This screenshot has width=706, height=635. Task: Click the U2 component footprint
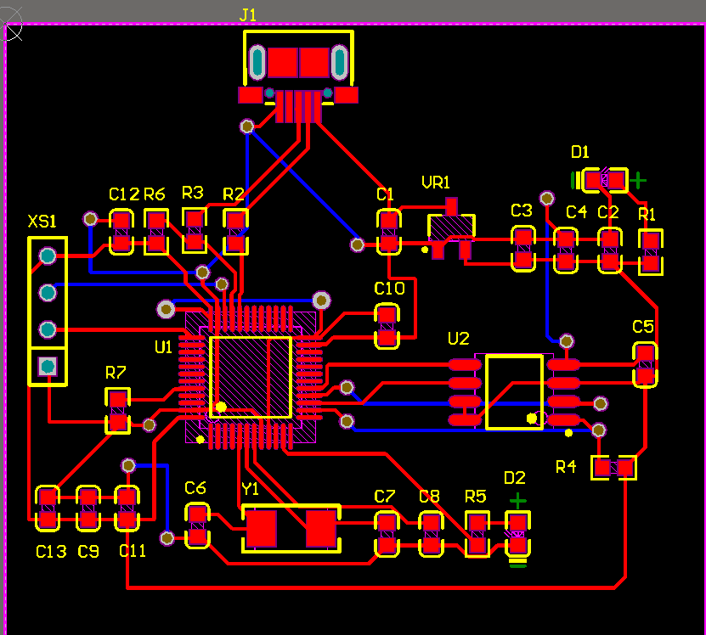(x=513, y=389)
